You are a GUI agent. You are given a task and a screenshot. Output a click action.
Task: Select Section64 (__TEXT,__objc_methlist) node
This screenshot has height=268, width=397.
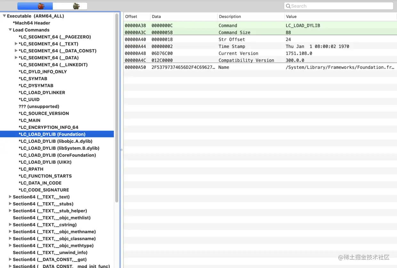(x=52, y=218)
